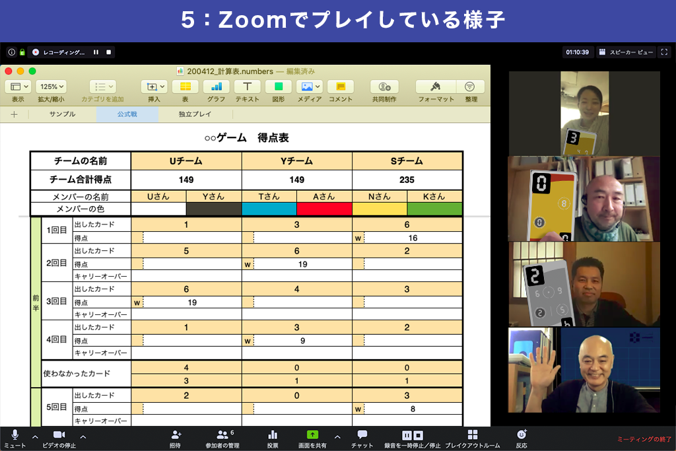Click the yellow macOS minimize button

coord(20,71)
